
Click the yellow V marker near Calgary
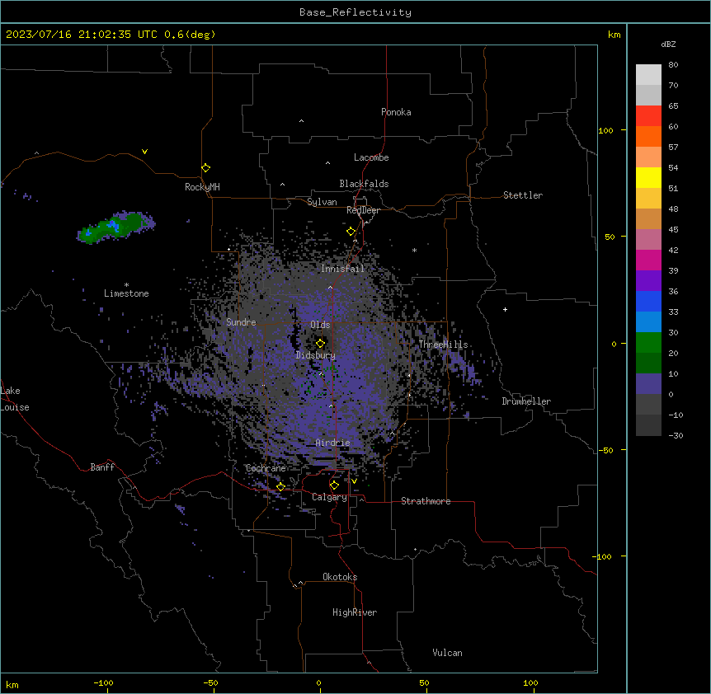point(354,481)
